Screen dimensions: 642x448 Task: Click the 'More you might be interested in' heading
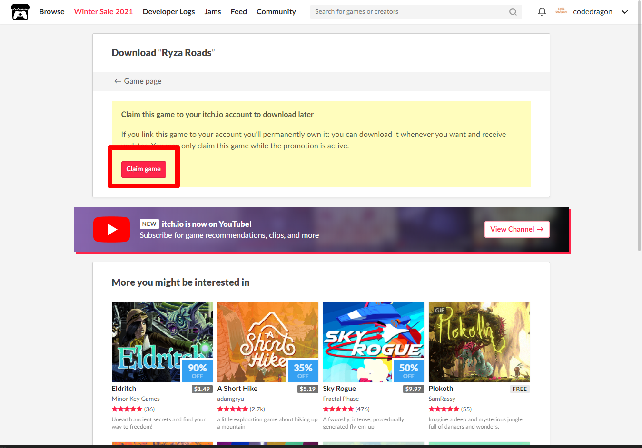coord(181,282)
